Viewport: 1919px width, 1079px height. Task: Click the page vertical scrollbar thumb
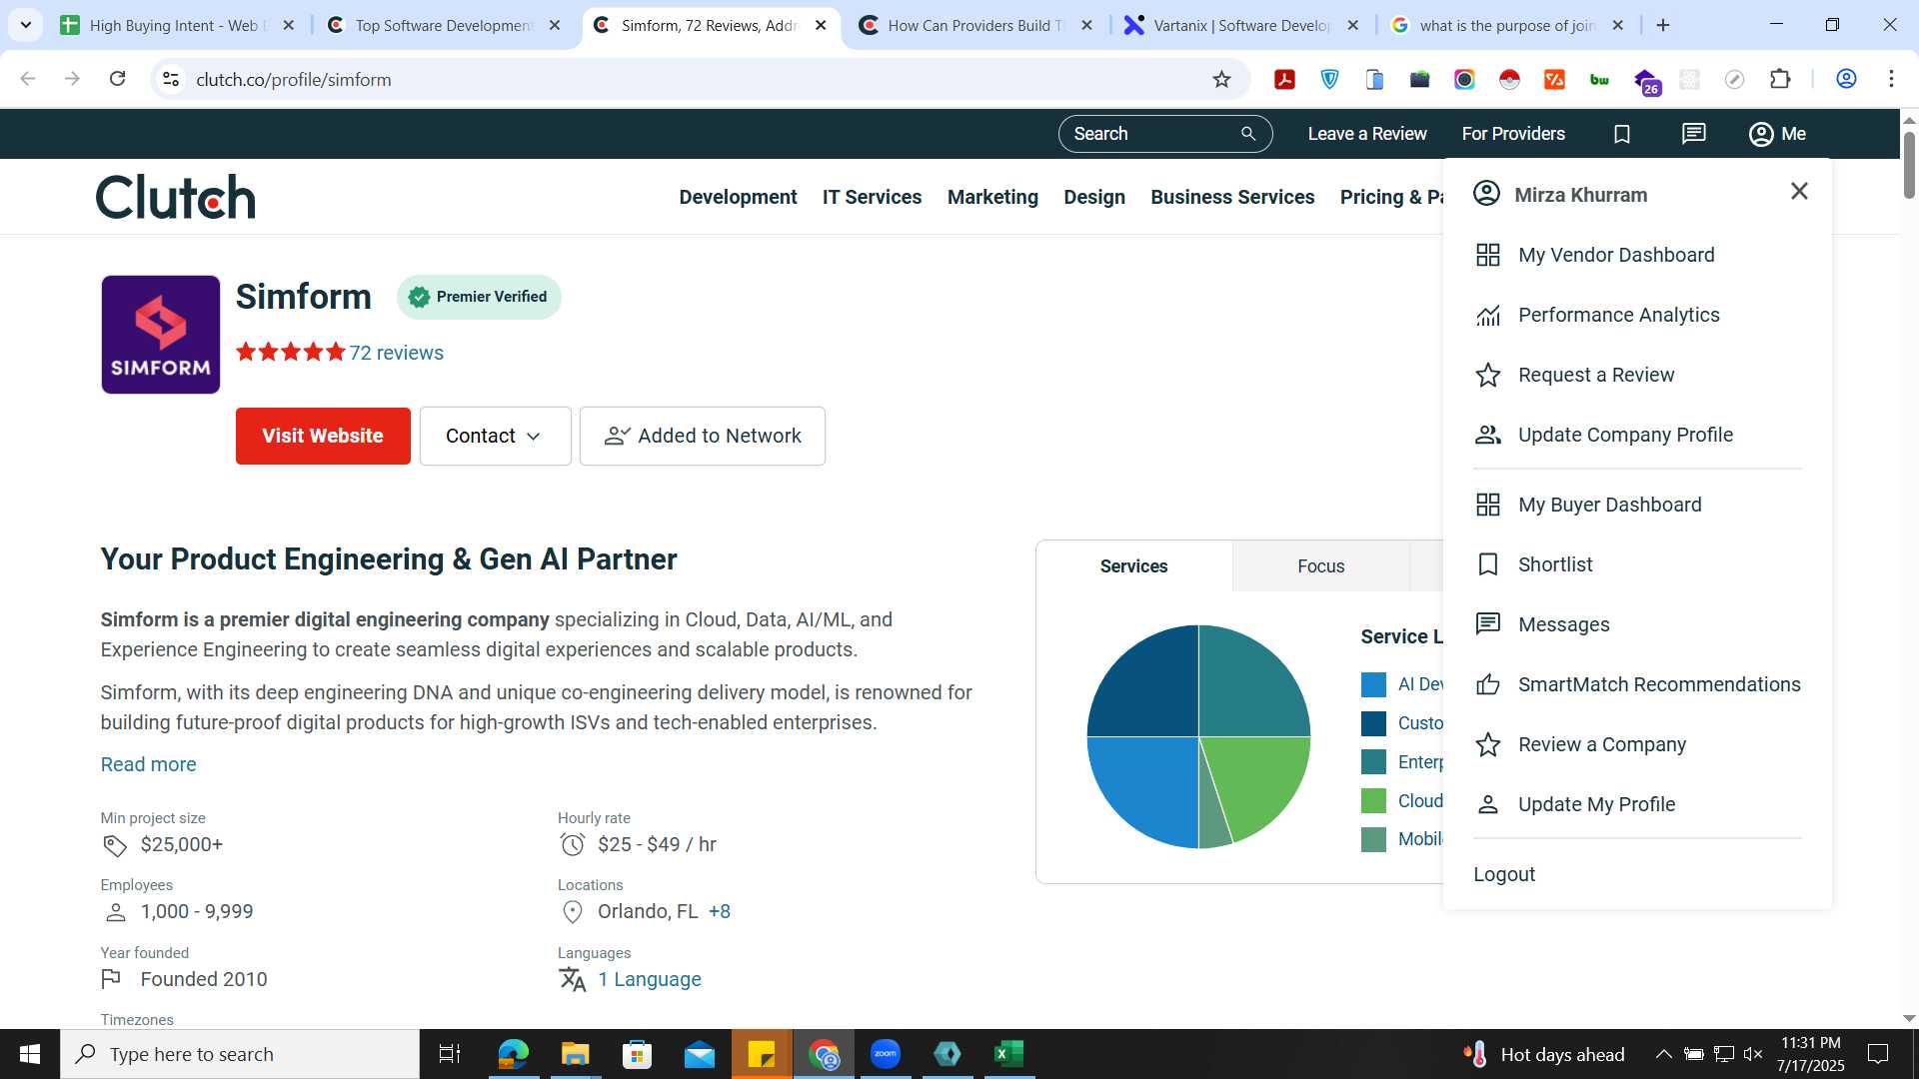tap(1909, 165)
